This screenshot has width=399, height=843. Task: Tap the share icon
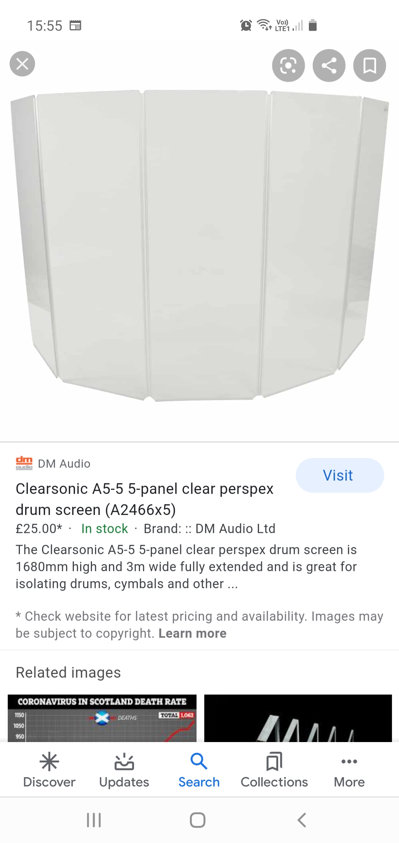pos(329,66)
